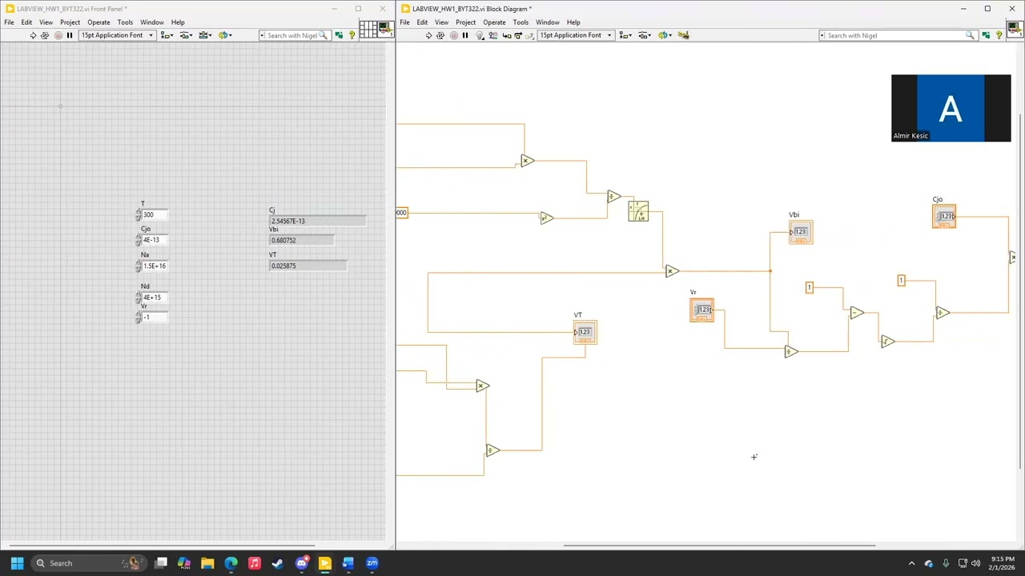Select square root node on diagram
Screen dimensions: 1025x576
tap(886, 342)
